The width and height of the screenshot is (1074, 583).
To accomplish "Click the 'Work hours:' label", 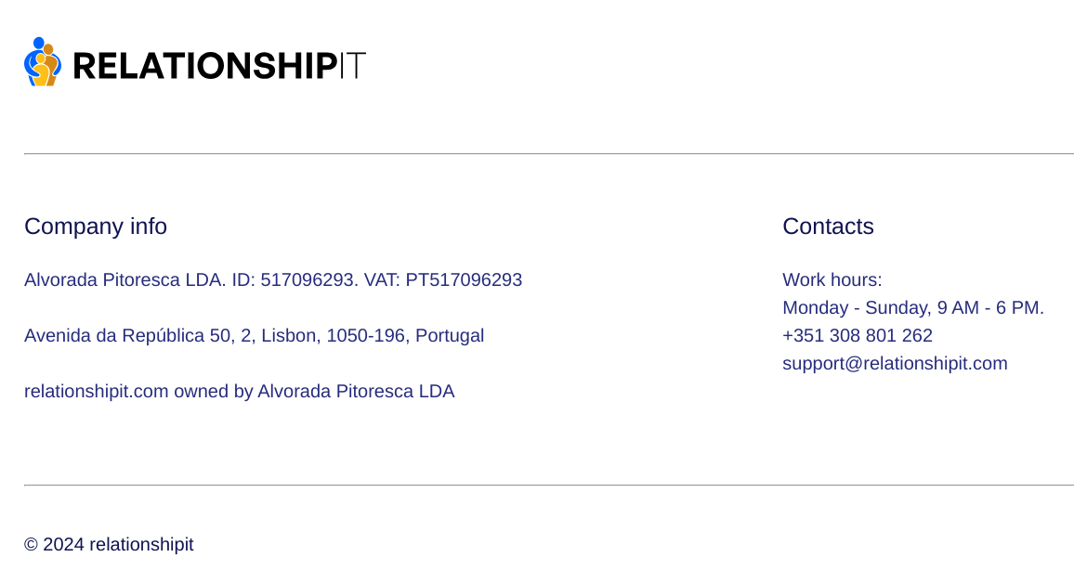I will pyautogui.click(x=832, y=279).
